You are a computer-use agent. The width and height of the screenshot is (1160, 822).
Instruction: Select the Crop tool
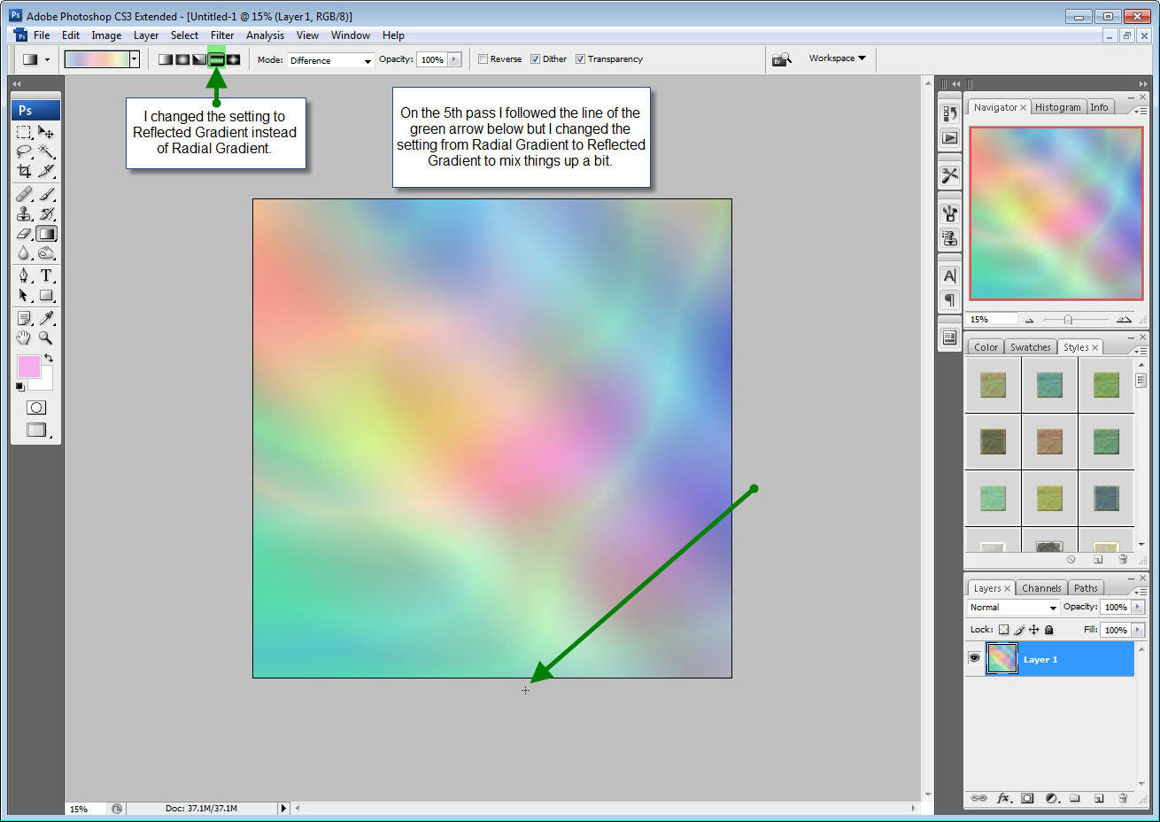22,171
